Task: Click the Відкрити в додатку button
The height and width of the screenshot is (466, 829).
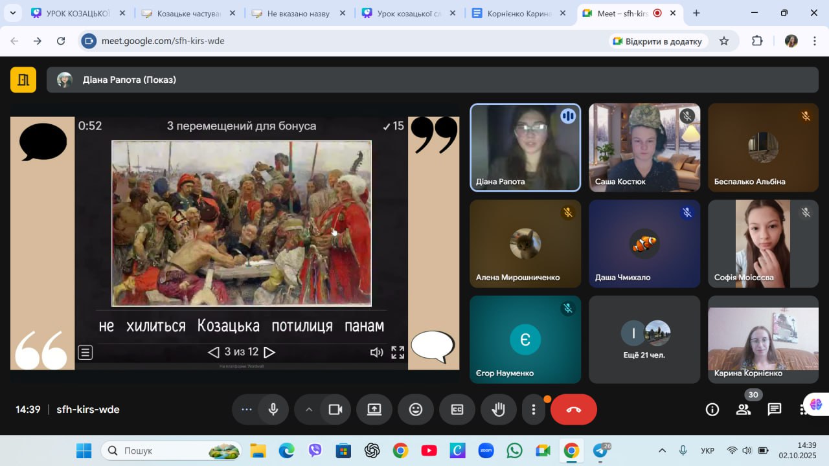Action: pyautogui.click(x=658, y=41)
